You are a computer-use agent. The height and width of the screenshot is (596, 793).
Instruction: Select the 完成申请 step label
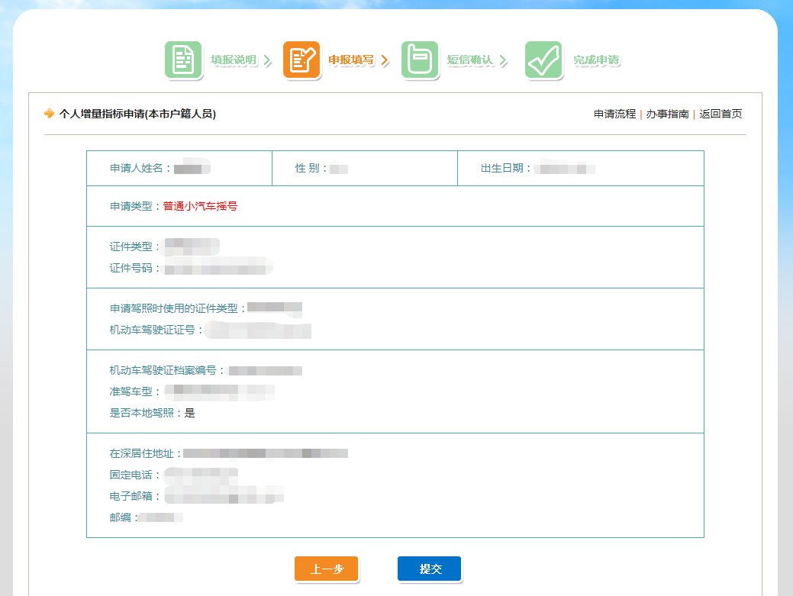pyautogui.click(x=596, y=60)
